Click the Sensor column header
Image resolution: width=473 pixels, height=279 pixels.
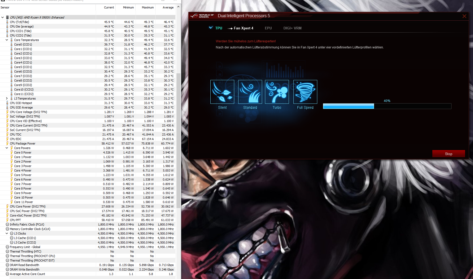48,7
